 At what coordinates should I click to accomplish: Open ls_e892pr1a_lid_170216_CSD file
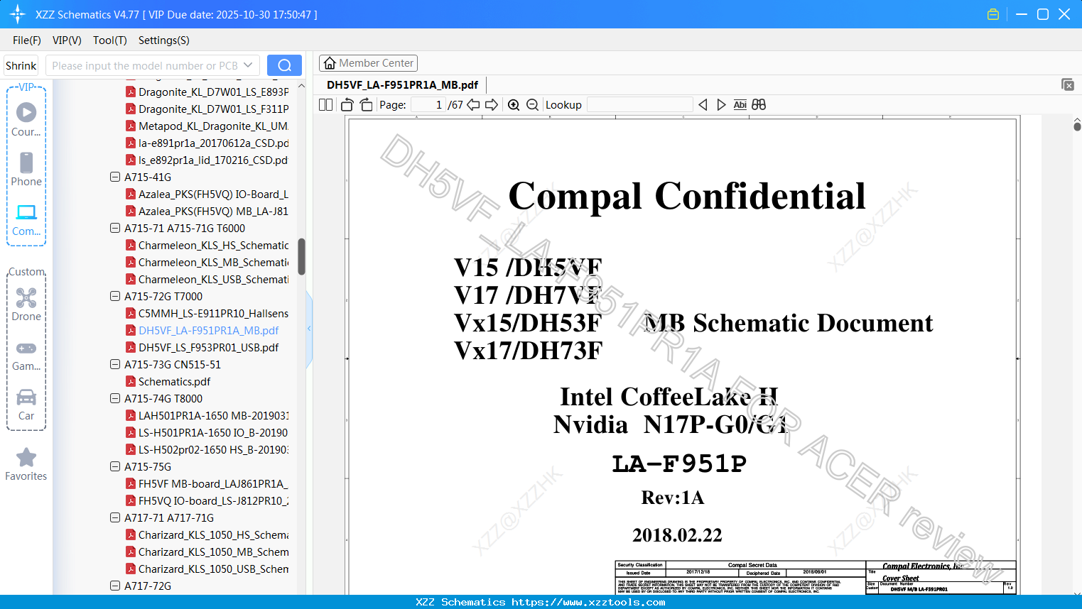click(207, 160)
